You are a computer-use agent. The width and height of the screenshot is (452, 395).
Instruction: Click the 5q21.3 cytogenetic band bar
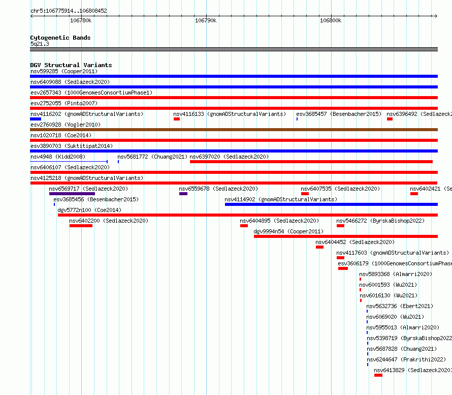click(x=234, y=49)
